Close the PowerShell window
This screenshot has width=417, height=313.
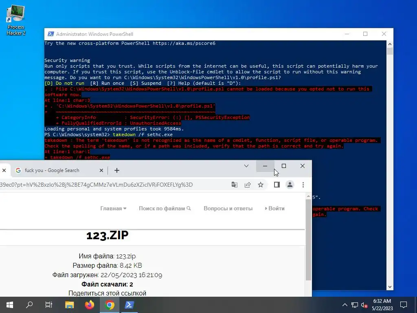point(384,34)
